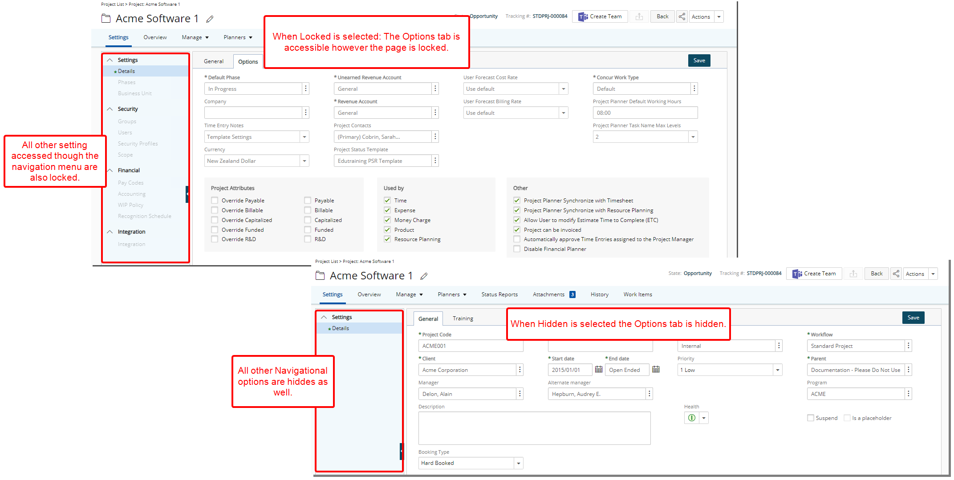The width and height of the screenshot is (954, 480).
Task: Click the edit pencil icon next to the bottom Acme Software 1 title
Action: (x=424, y=276)
